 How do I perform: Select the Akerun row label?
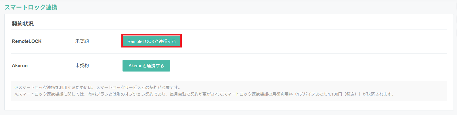coord(20,66)
